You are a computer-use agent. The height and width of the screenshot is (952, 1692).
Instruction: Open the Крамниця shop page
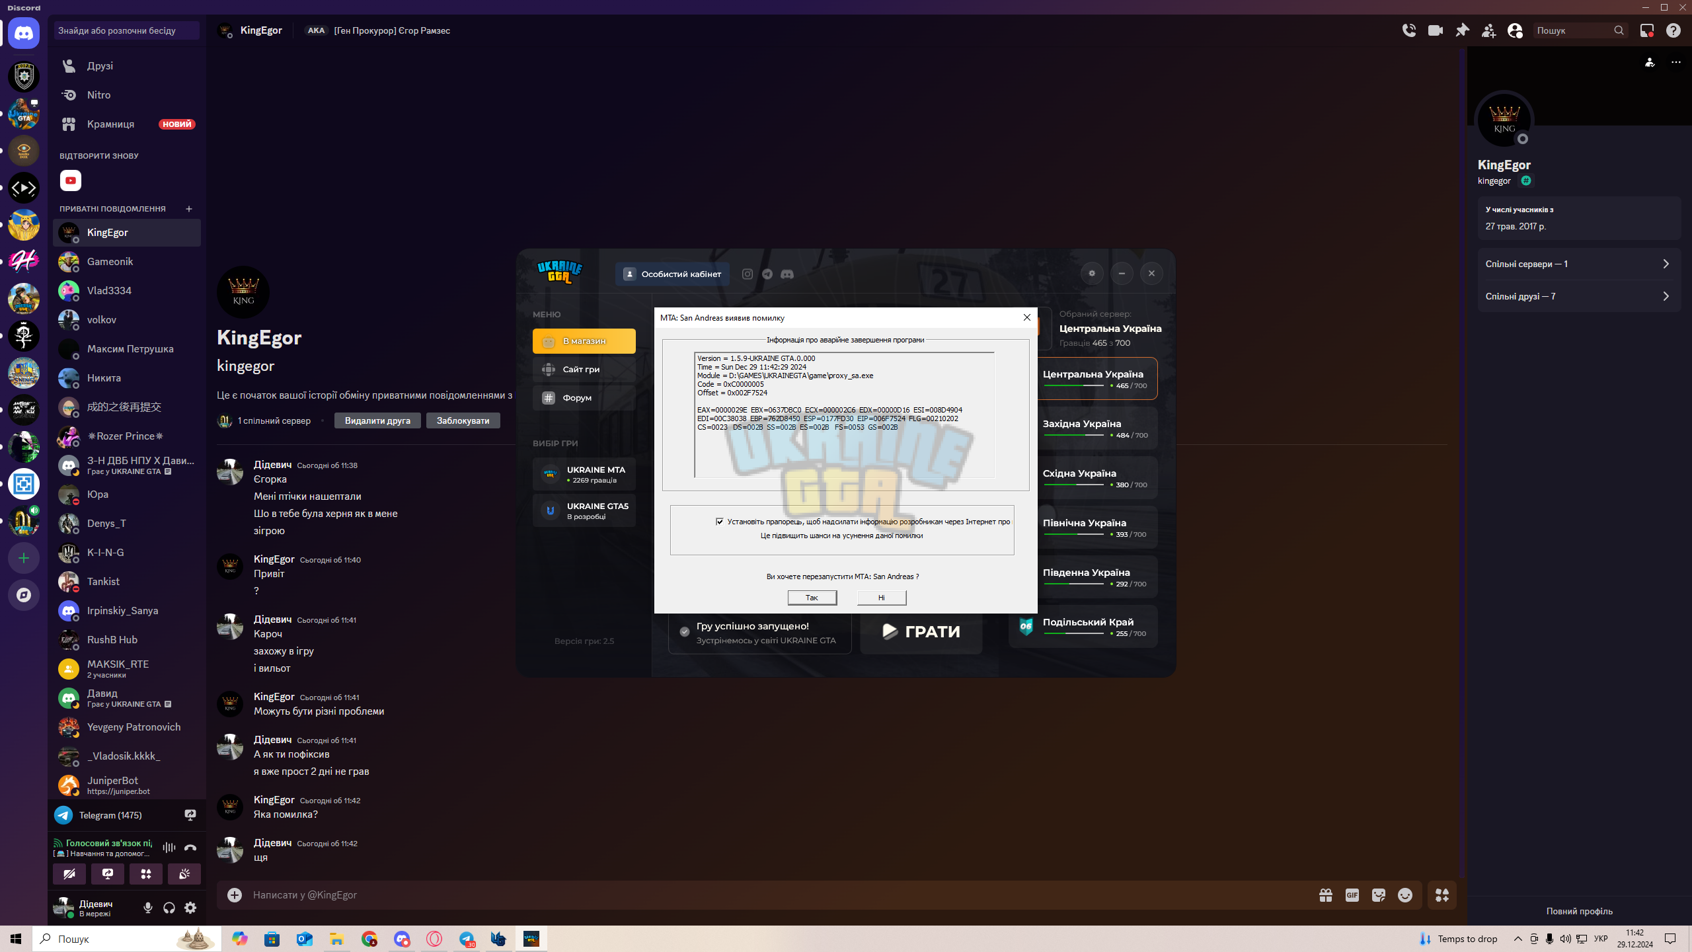click(127, 124)
